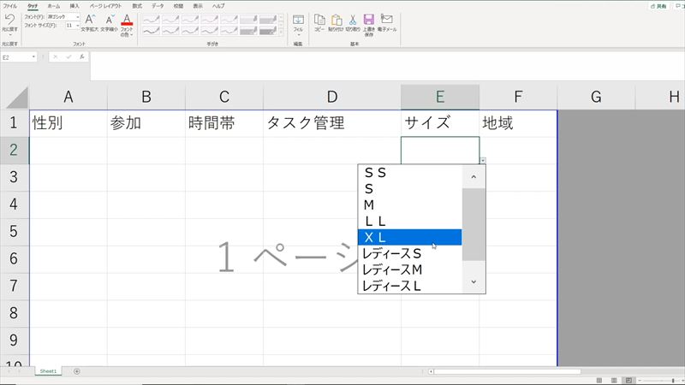Add a new sheet with plus button
The width and height of the screenshot is (685, 385).
pyautogui.click(x=77, y=371)
